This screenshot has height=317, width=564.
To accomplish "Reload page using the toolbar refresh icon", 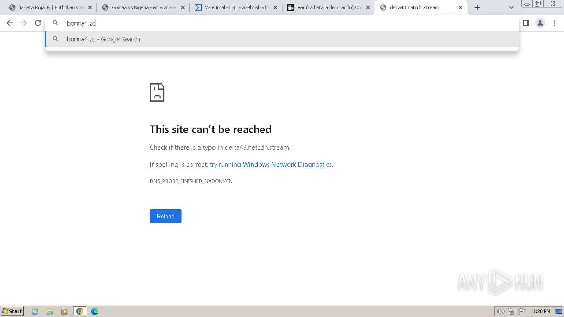I will [38, 23].
